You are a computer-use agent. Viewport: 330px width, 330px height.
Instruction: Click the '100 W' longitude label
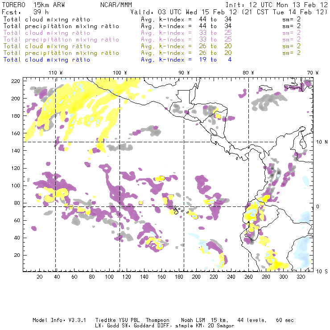[120, 73]
